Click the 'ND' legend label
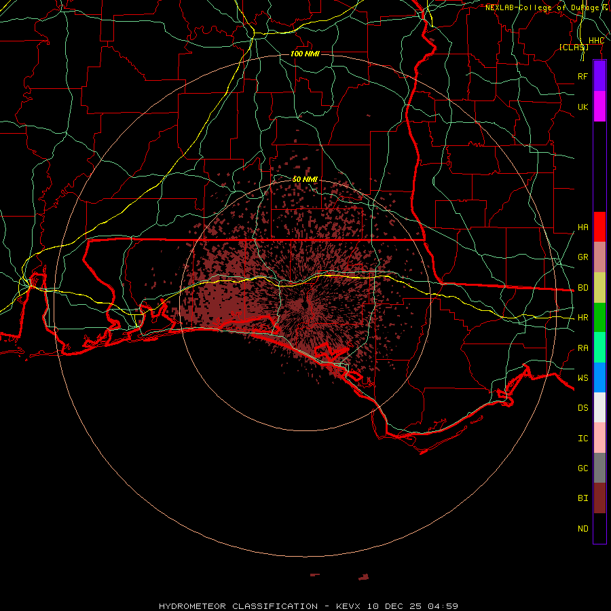The width and height of the screenshot is (611, 611). [582, 529]
